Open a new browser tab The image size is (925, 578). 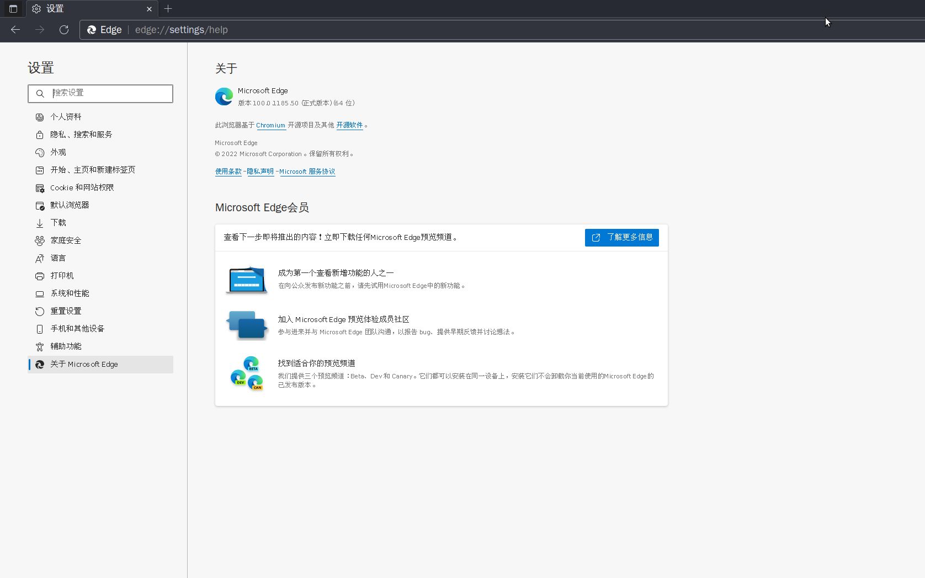(168, 9)
